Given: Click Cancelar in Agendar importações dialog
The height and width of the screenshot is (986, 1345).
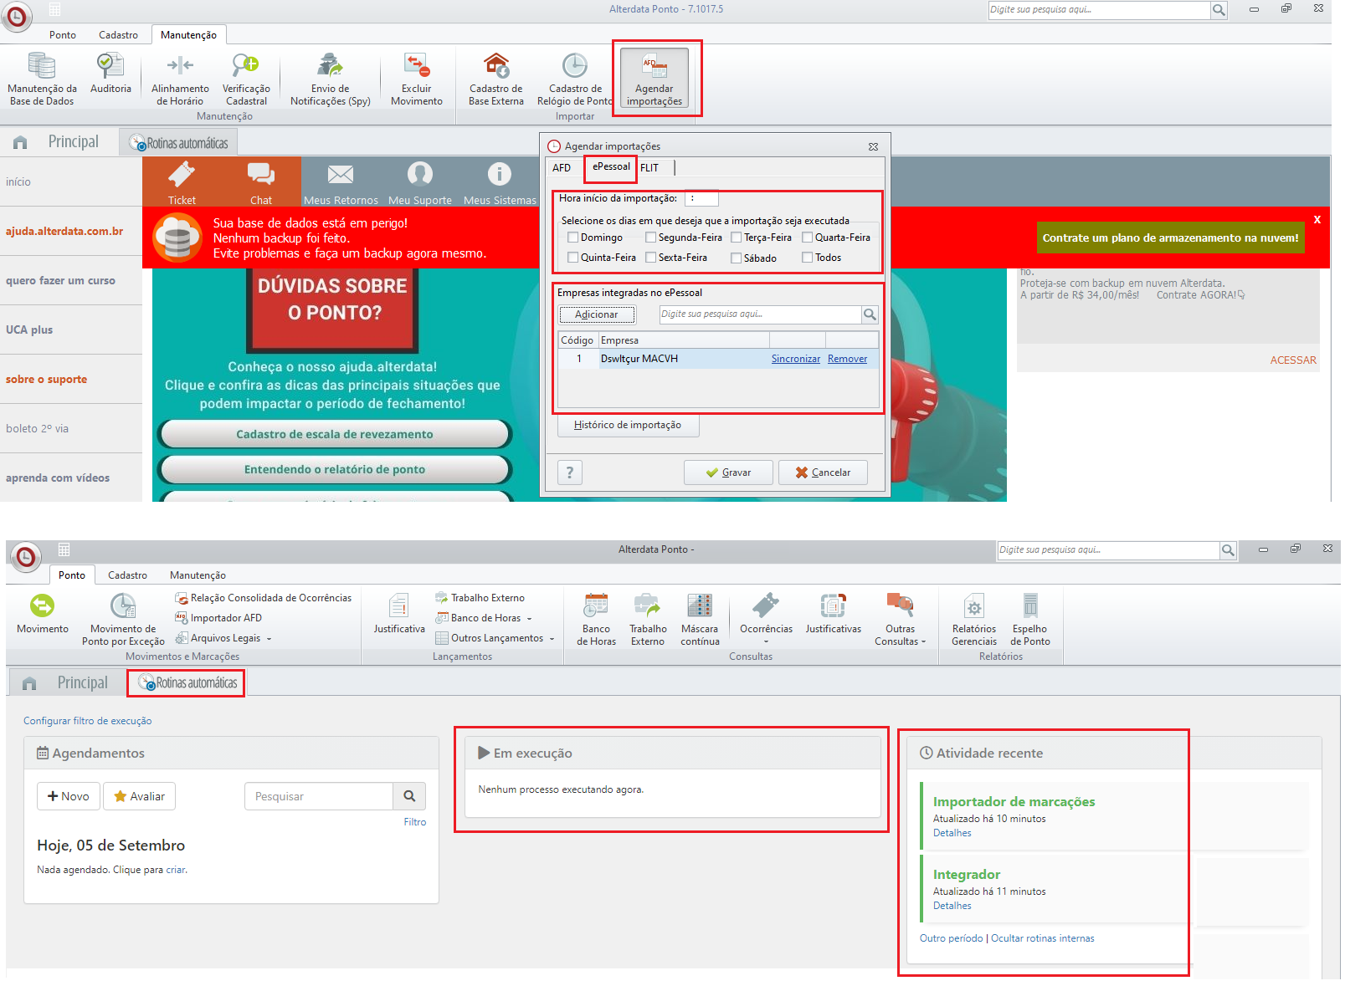Looking at the screenshot, I should pos(823,473).
